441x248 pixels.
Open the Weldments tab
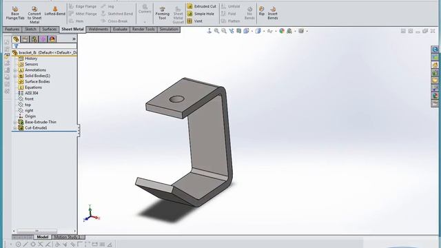[x=98, y=29]
